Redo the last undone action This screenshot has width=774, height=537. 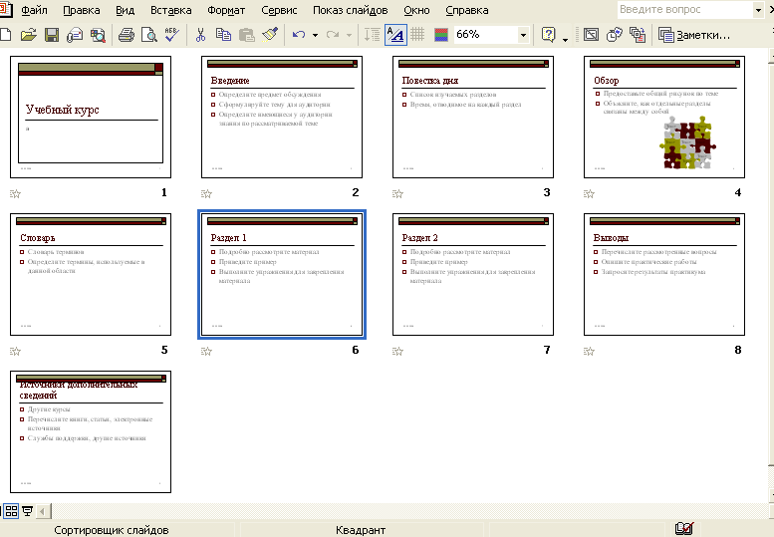pyautogui.click(x=332, y=35)
